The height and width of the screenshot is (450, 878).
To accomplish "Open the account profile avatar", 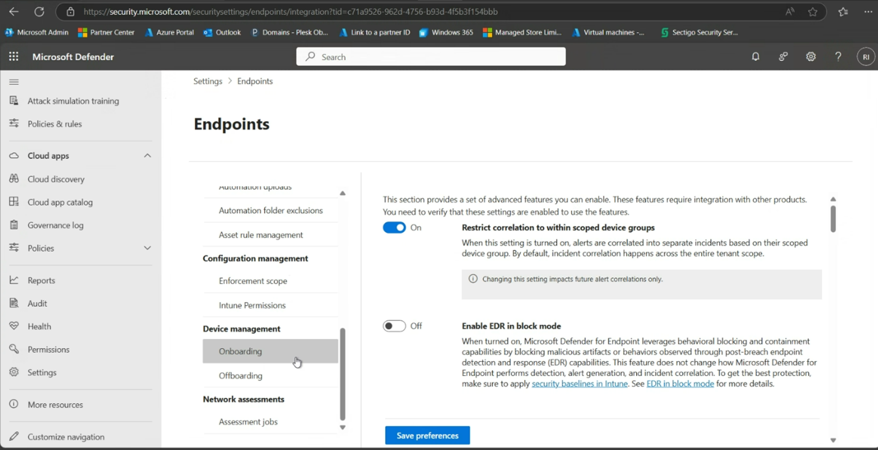I will [x=866, y=56].
